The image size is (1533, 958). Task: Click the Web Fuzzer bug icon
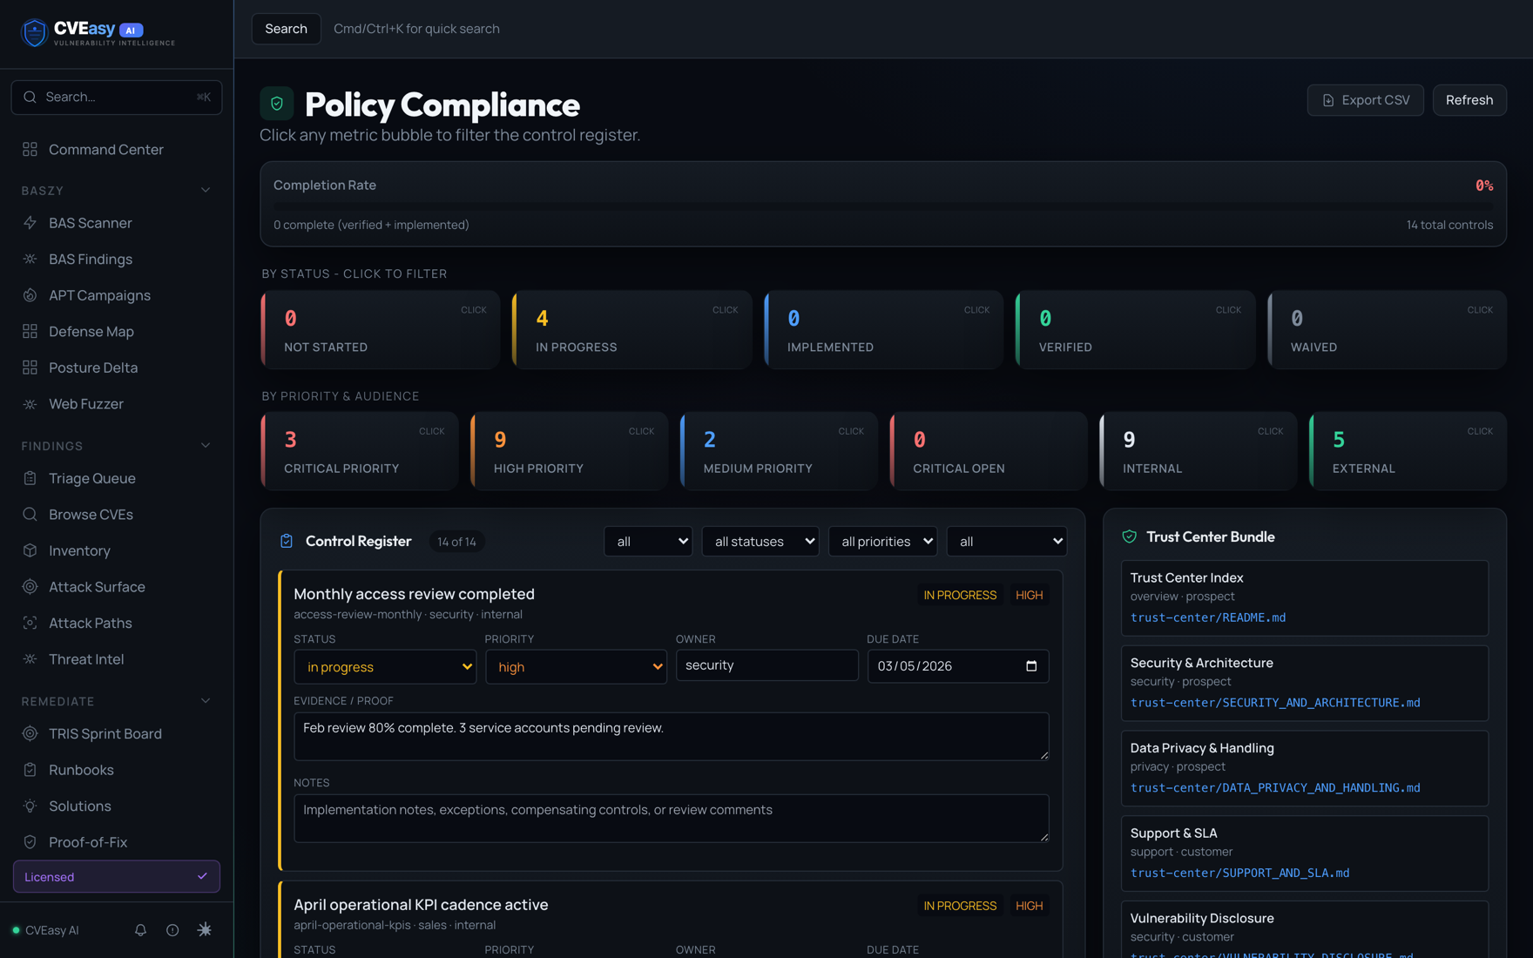tap(30, 404)
